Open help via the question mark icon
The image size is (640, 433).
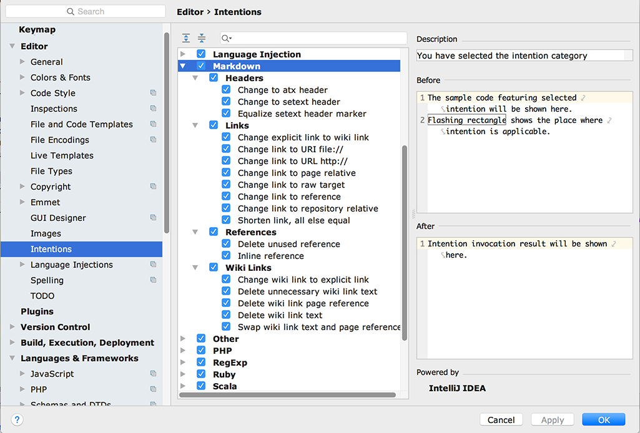click(17, 419)
